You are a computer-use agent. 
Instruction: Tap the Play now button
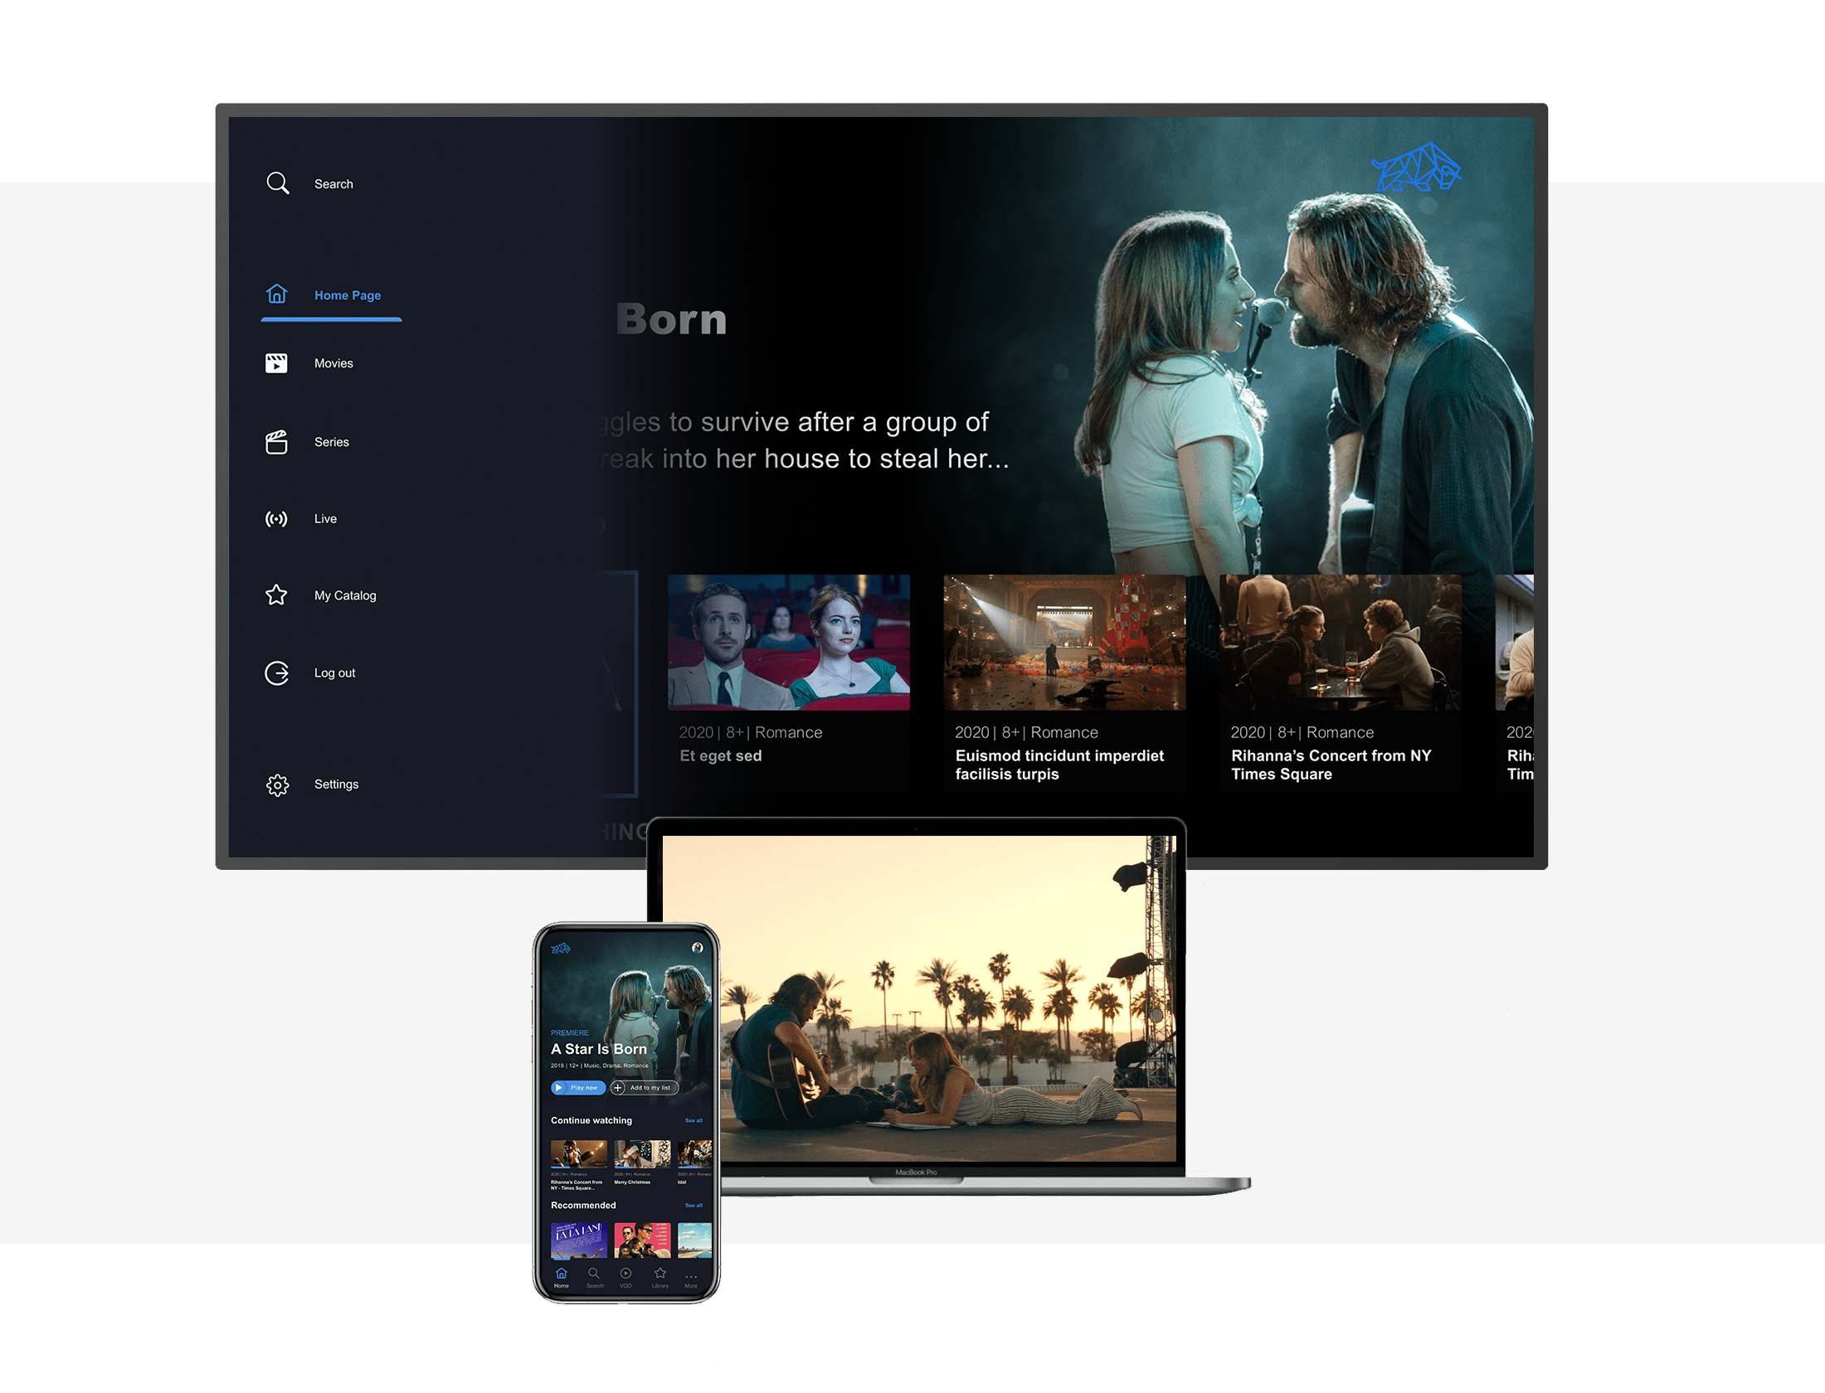click(x=579, y=1087)
